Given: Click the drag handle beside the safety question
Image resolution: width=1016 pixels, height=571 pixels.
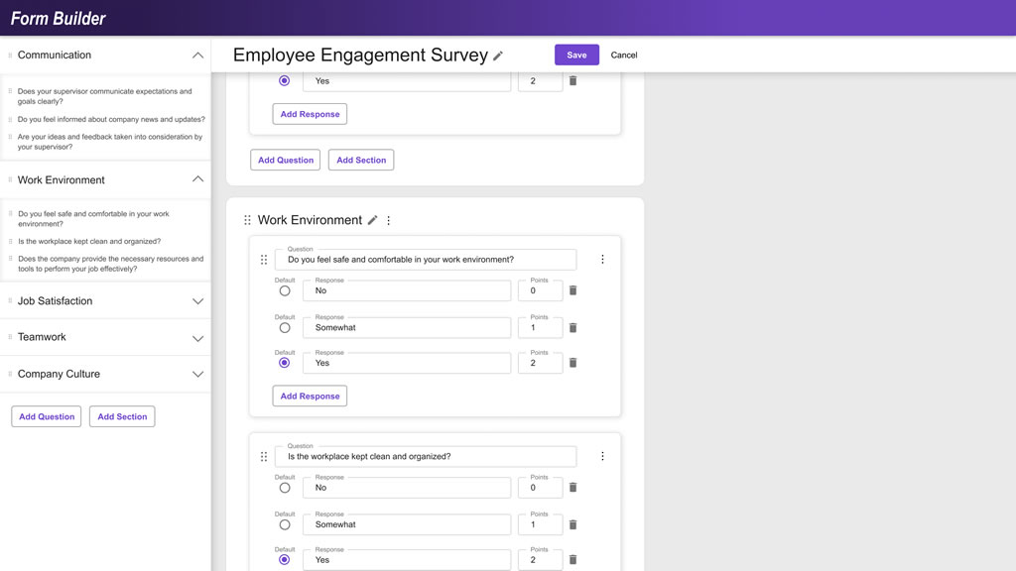Looking at the screenshot, I should click(x=264, y=259).
